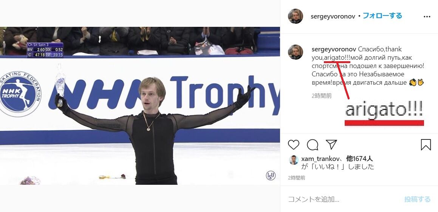Click the ISU watermark logo
The image size is (438, 212).
click(x=271, y=175)
